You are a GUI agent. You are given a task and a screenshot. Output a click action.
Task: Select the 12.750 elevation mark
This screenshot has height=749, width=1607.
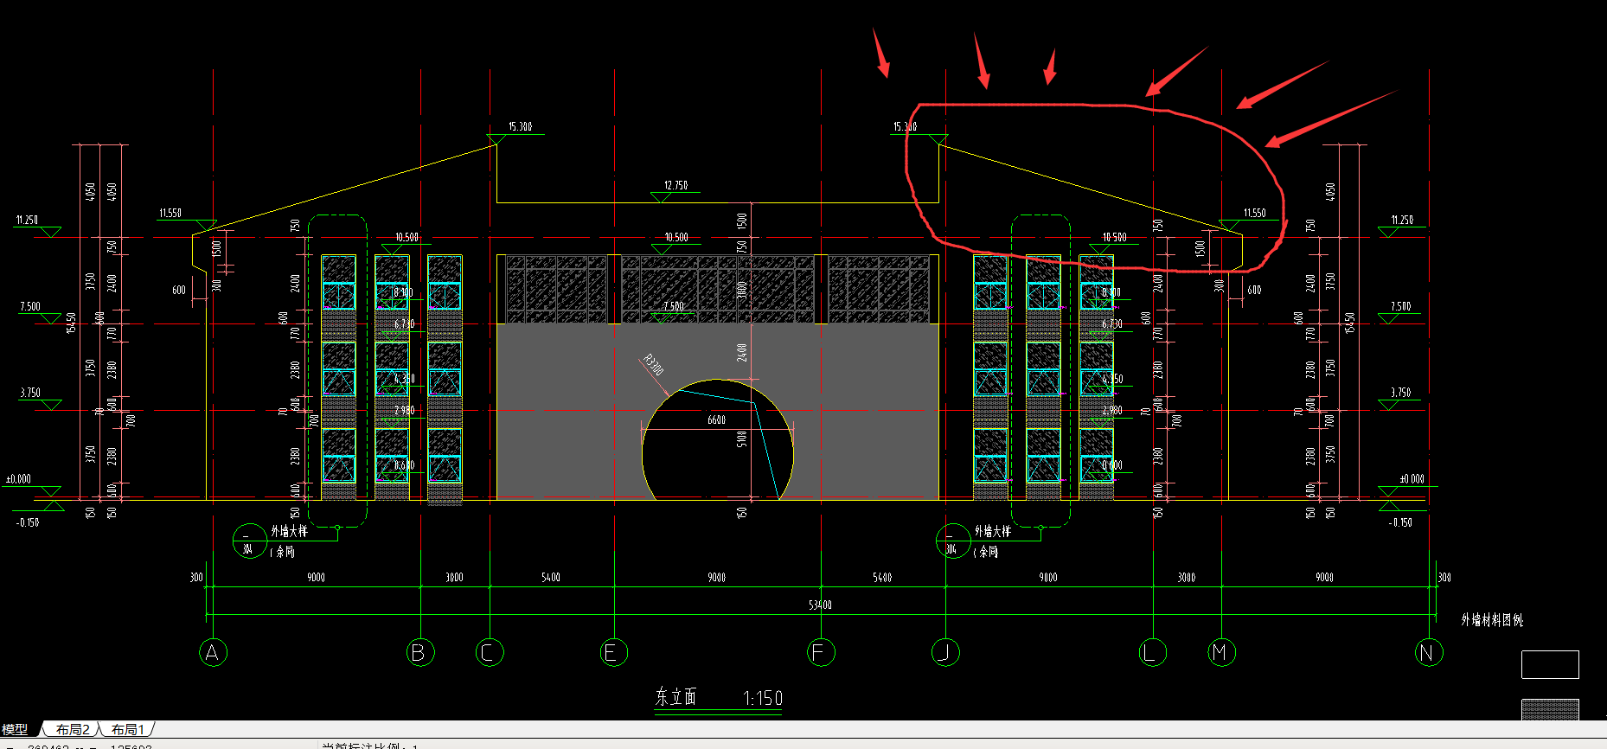pos(675,185)
